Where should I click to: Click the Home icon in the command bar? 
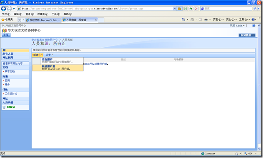tap(184, 19)
